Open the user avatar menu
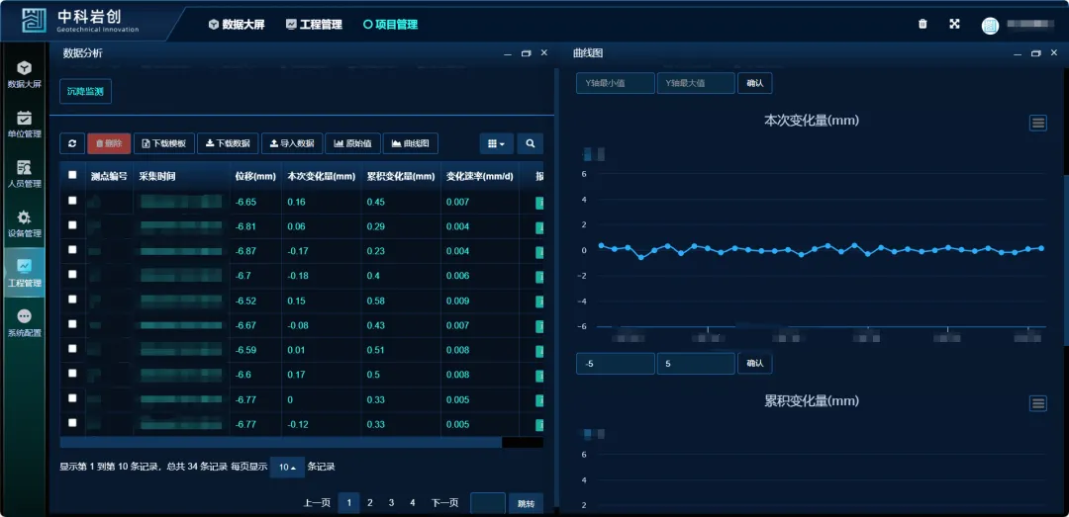The image size is (1069, 517). click(990, 25)
